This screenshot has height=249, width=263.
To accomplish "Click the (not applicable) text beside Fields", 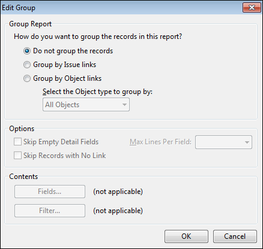I will coord(118,192).
